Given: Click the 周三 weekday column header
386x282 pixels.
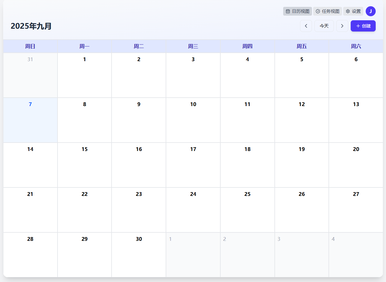Looking at the screenshot, I should pyautogui.click(x=193, y=46).
